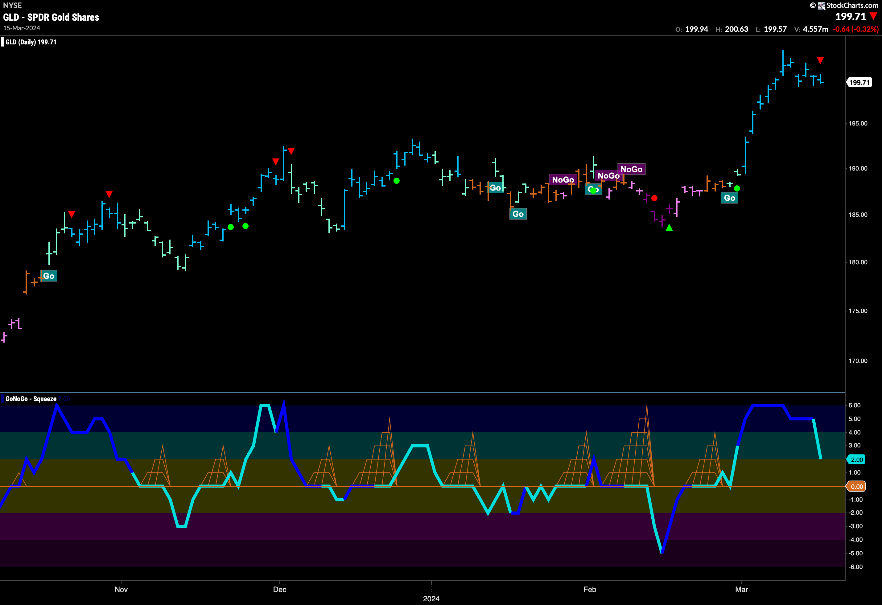Image resolution: width=882 pixels, height=605 pixels.
Task: Click the cyan 2.00 oscillator value tag
Action: [856, 460]
